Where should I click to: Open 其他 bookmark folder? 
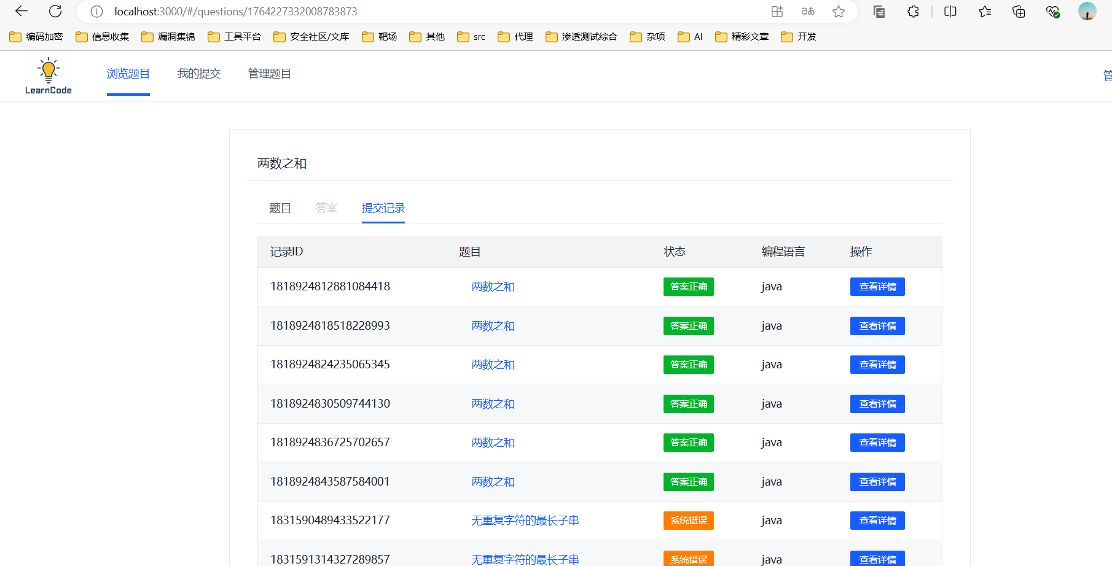pos(427,37)
